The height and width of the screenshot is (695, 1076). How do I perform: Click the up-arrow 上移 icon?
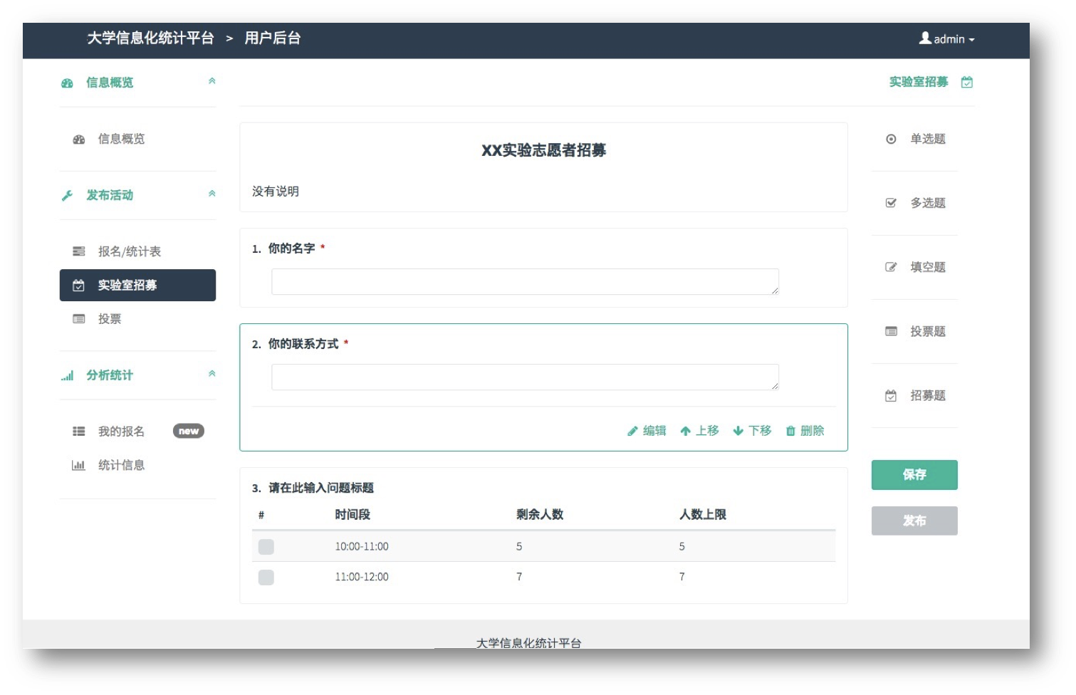685,431
